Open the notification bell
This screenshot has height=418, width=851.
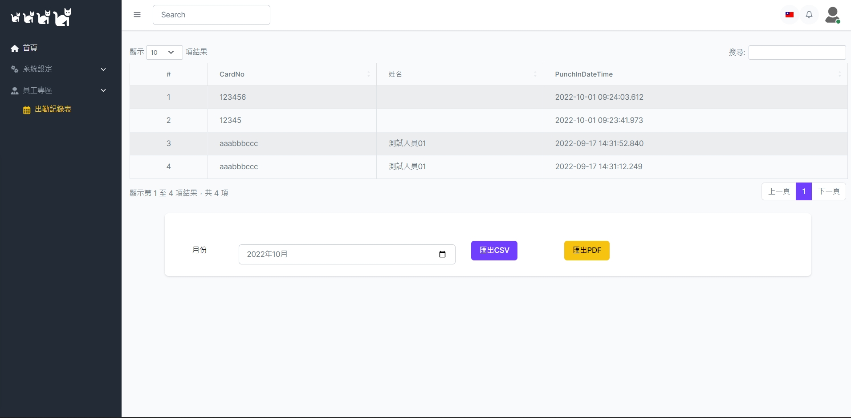pos(809,15)
